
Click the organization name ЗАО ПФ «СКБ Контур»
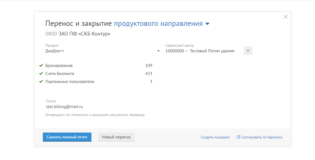tap(84, 34)
